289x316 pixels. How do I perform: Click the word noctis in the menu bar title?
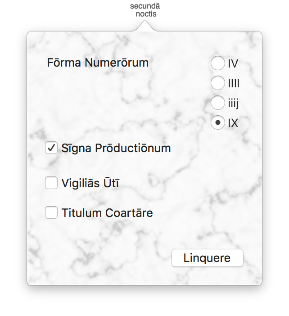[146, 14]
